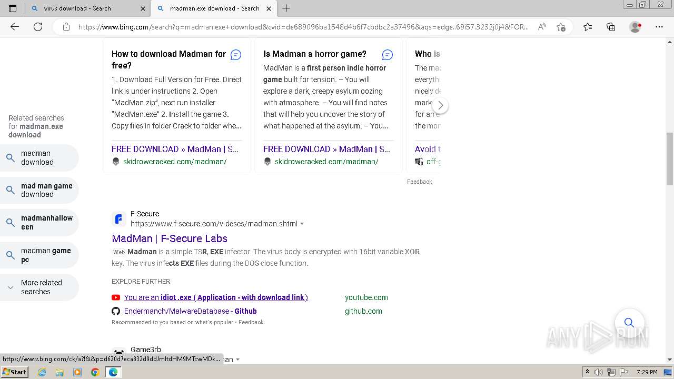Open the flag icon in system tray

[x=623, y=372]
